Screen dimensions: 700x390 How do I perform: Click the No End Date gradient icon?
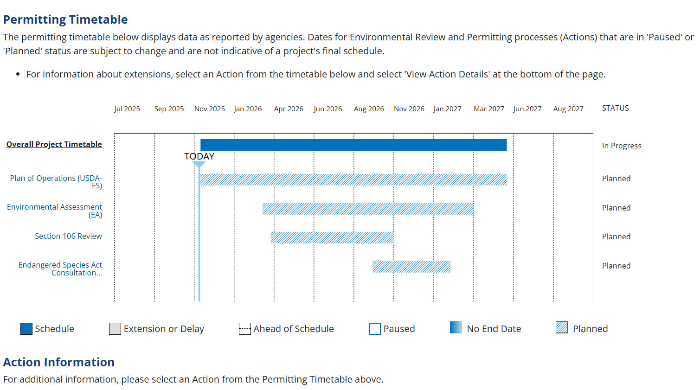click(456, 327)
